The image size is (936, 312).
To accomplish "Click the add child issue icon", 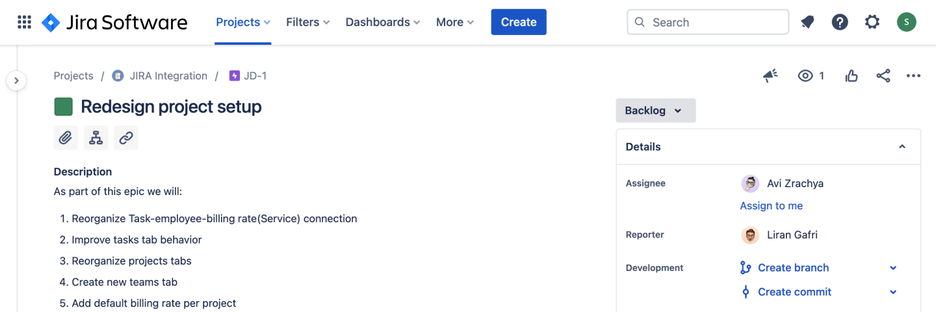I will click(x=96, y=138).
